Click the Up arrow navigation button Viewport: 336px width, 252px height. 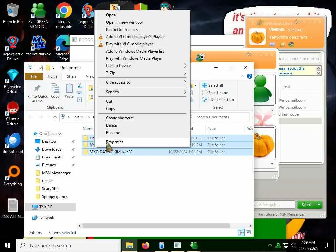pyautogui.click(x=55, y=117)
